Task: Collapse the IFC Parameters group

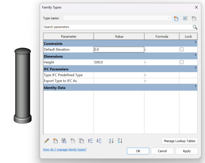Action: [195, 67]
